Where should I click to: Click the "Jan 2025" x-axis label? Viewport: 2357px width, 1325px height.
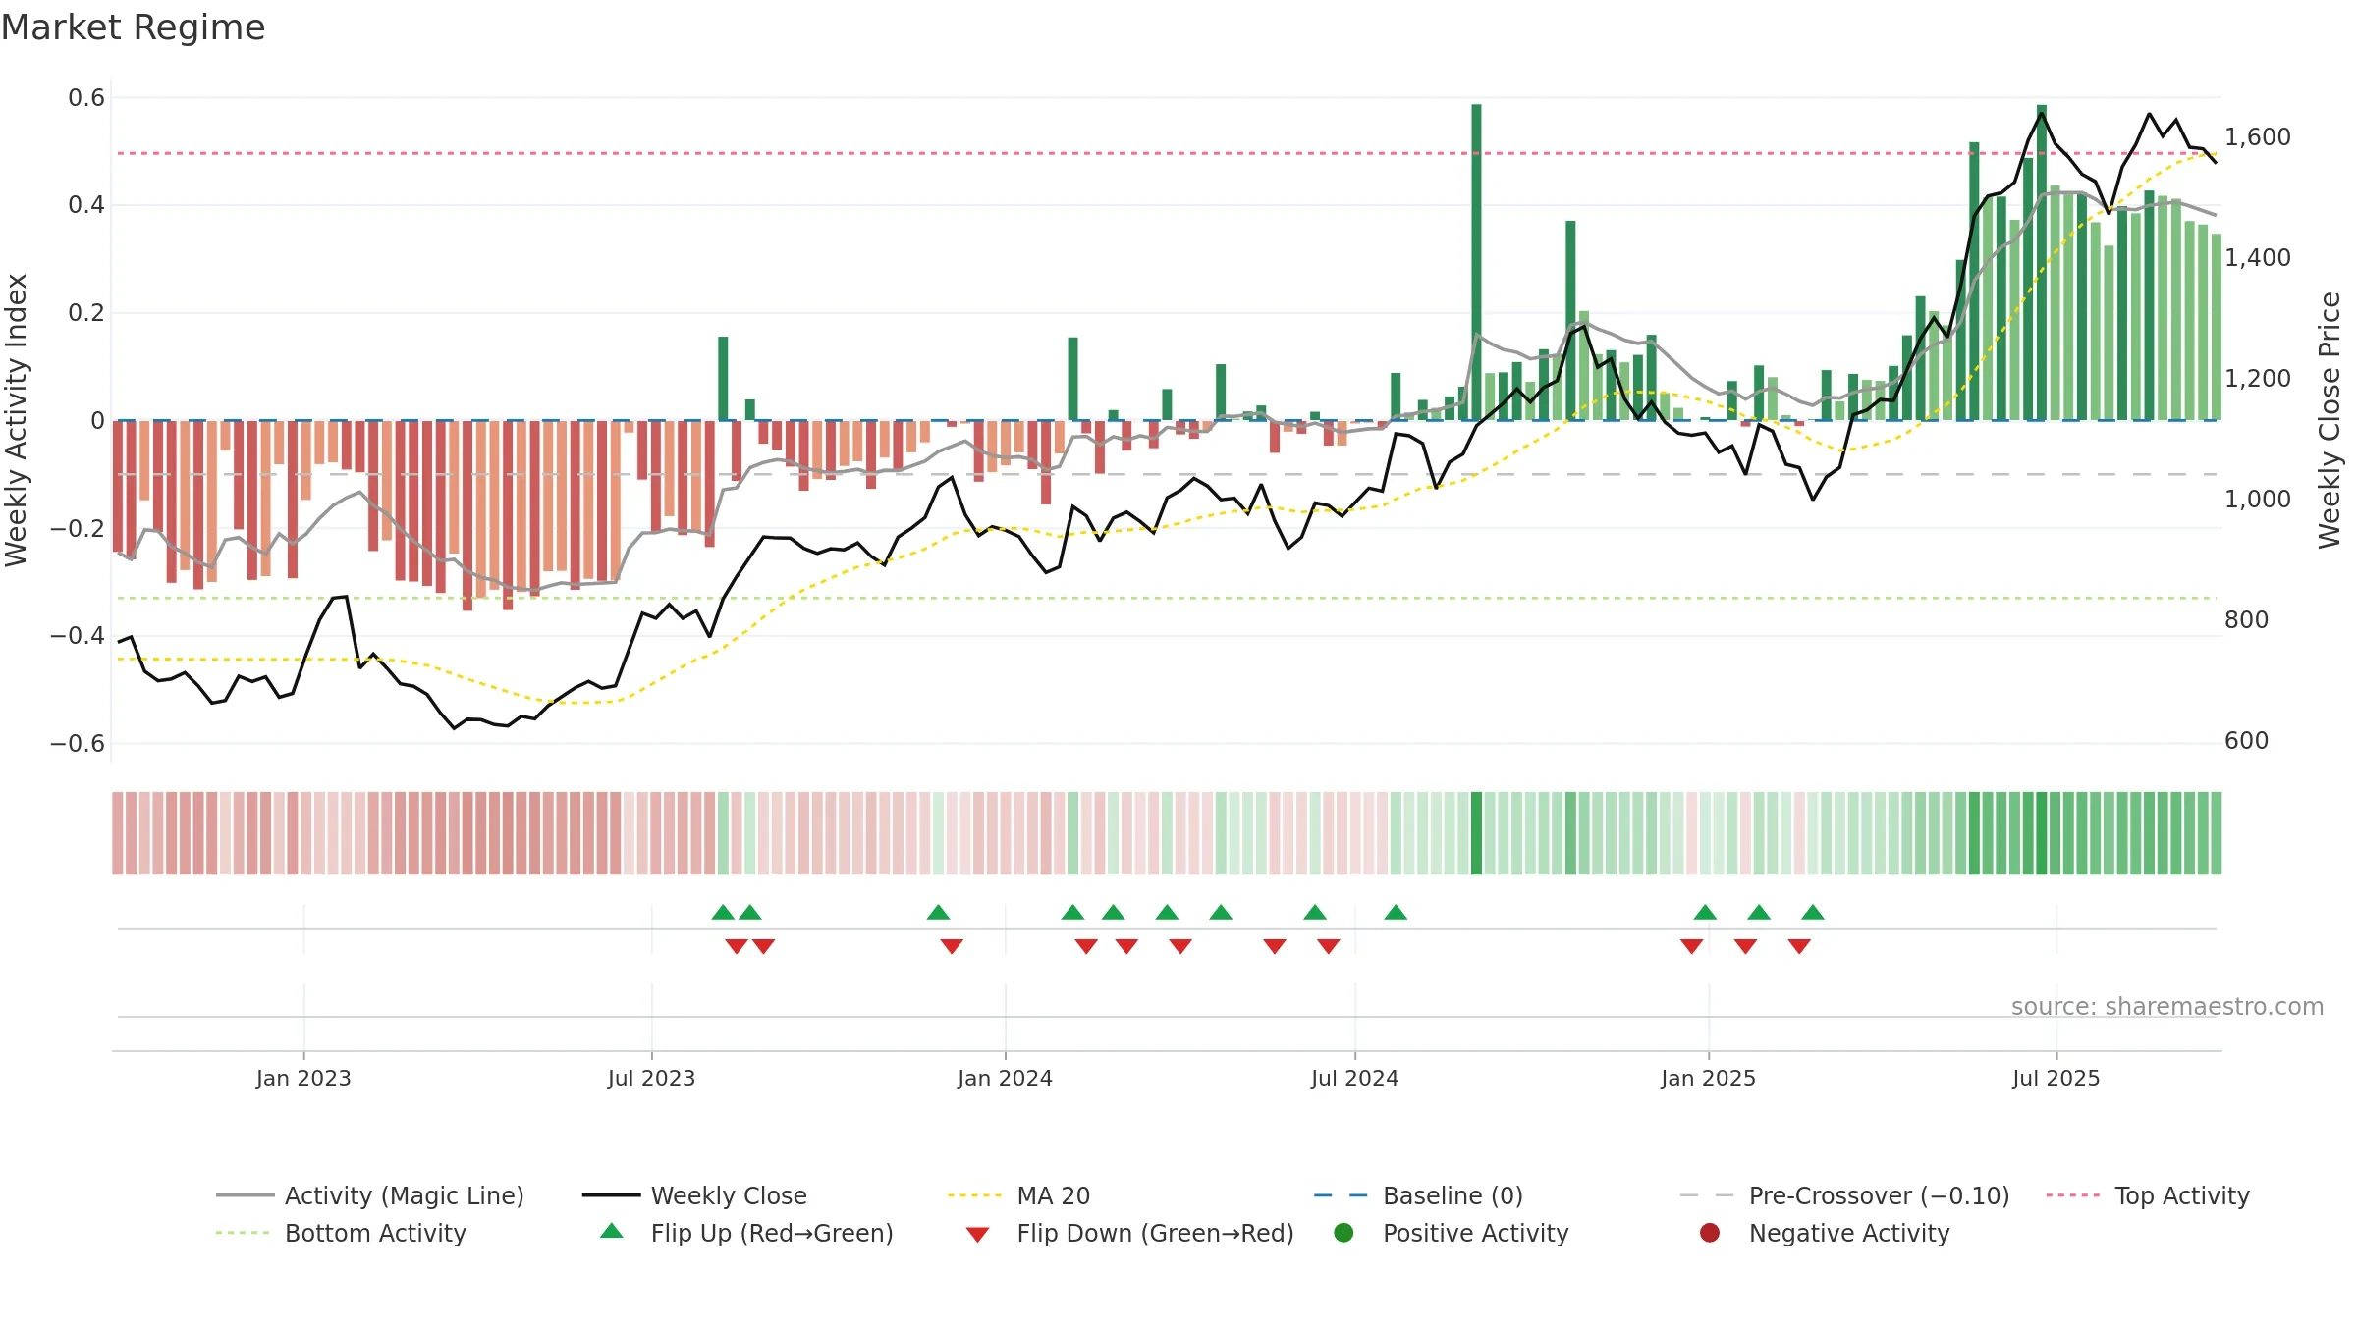[1708, 1079]
